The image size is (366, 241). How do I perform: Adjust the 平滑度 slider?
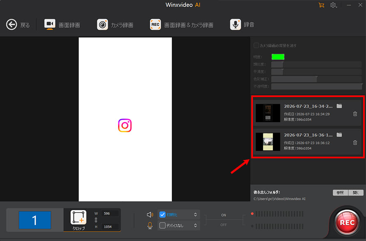coord(316,72)
